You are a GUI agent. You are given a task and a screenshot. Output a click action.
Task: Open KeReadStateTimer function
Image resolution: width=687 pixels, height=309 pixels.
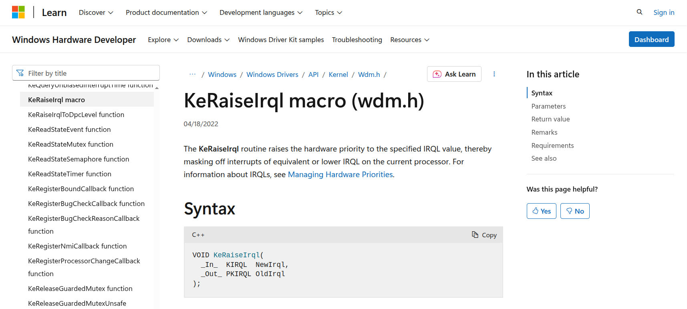[x=70, y=174]
